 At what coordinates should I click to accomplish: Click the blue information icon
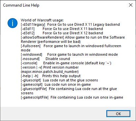click(13, 23)
